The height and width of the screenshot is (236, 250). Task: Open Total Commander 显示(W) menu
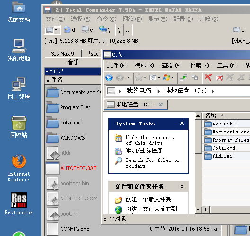pos(158,19)
